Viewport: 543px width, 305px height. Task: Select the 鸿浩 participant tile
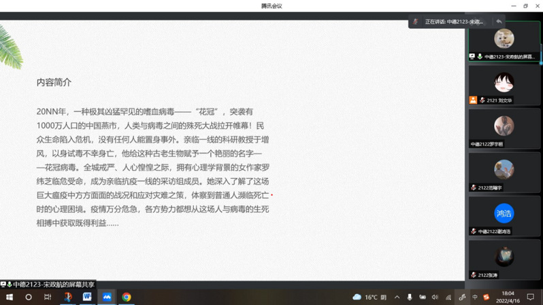pos(504,215)
